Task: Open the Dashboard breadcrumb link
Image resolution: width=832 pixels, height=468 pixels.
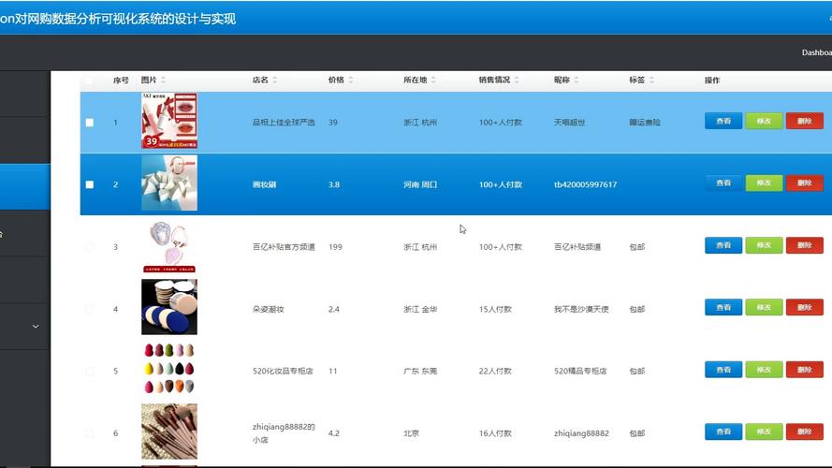Action: coord(817,52)
